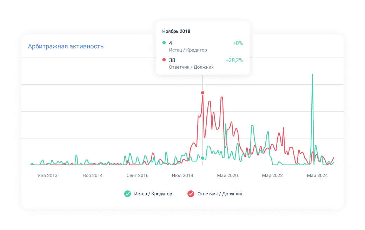Toggle the red Ответчик / Должник legend checkbox
This screenshot has height=230, width=365.
(191, 194)
